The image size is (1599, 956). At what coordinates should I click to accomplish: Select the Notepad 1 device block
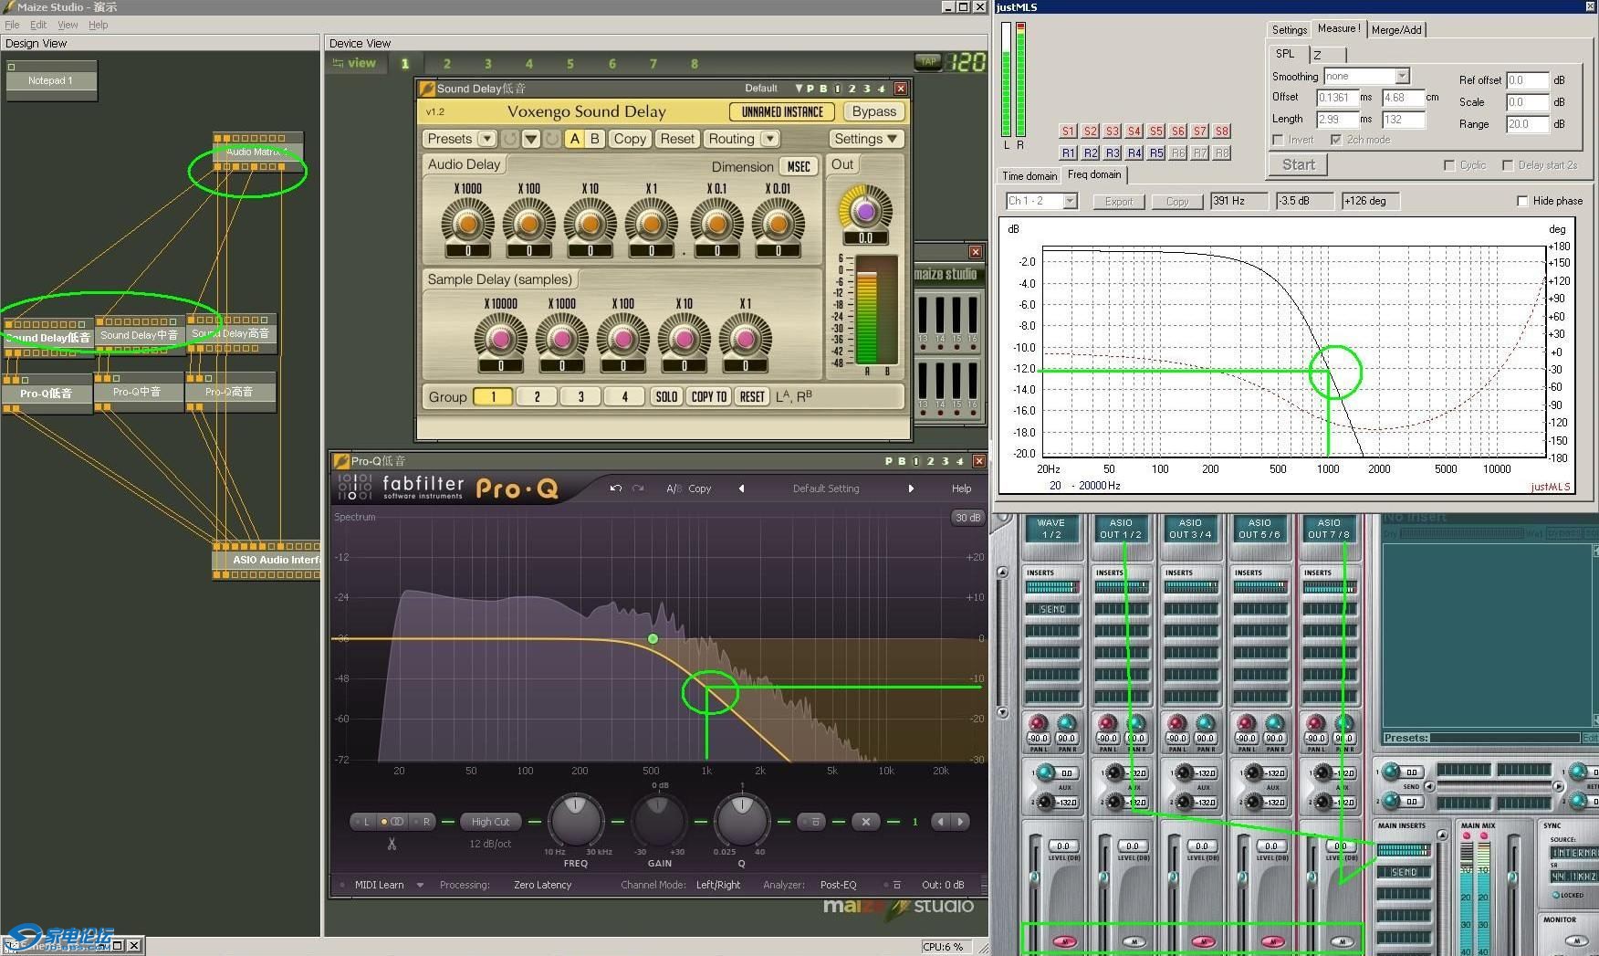[x=50, y=80]
